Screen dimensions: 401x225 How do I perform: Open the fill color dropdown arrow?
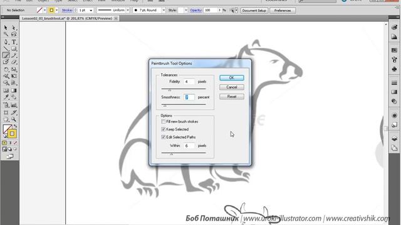pos(44,10)
